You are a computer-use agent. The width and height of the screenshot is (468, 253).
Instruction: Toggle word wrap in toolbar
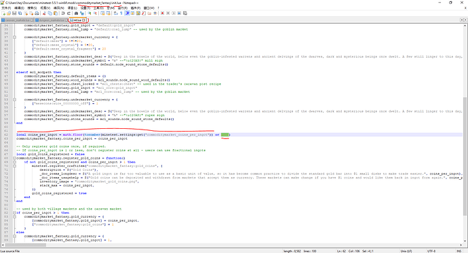pyautogui.click(x=115, y=14)
